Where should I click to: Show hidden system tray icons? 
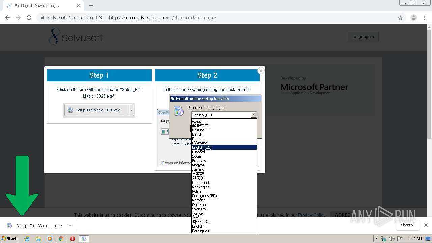click(376, 239)
